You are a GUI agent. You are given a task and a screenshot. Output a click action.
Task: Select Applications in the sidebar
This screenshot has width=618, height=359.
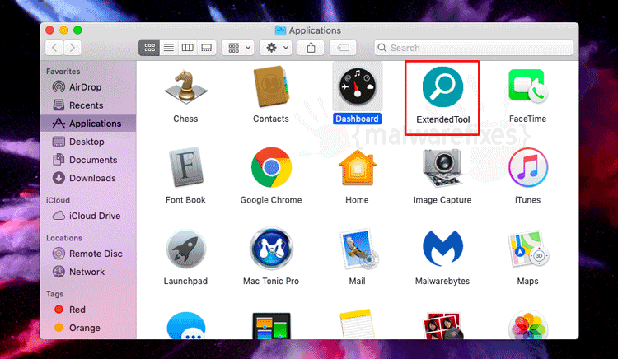tap(88, 124)
